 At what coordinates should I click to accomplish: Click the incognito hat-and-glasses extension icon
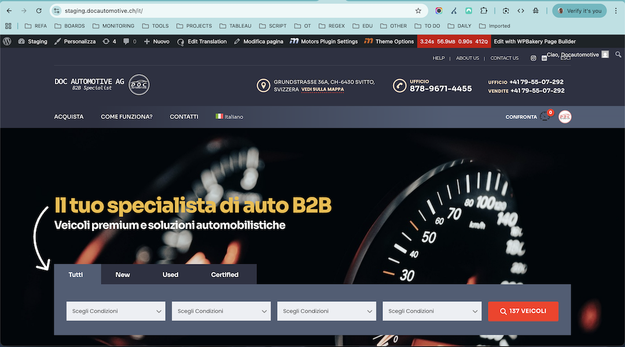[536, 11]
